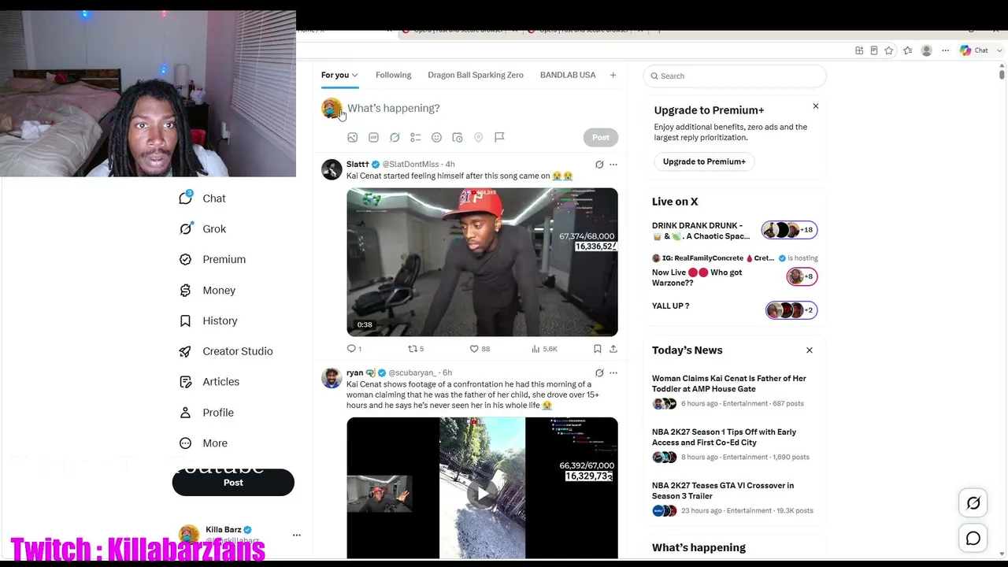Go to Premium in sidebar
The image size is (1008, 567).
pyautogui.click(x=213, y=259)
